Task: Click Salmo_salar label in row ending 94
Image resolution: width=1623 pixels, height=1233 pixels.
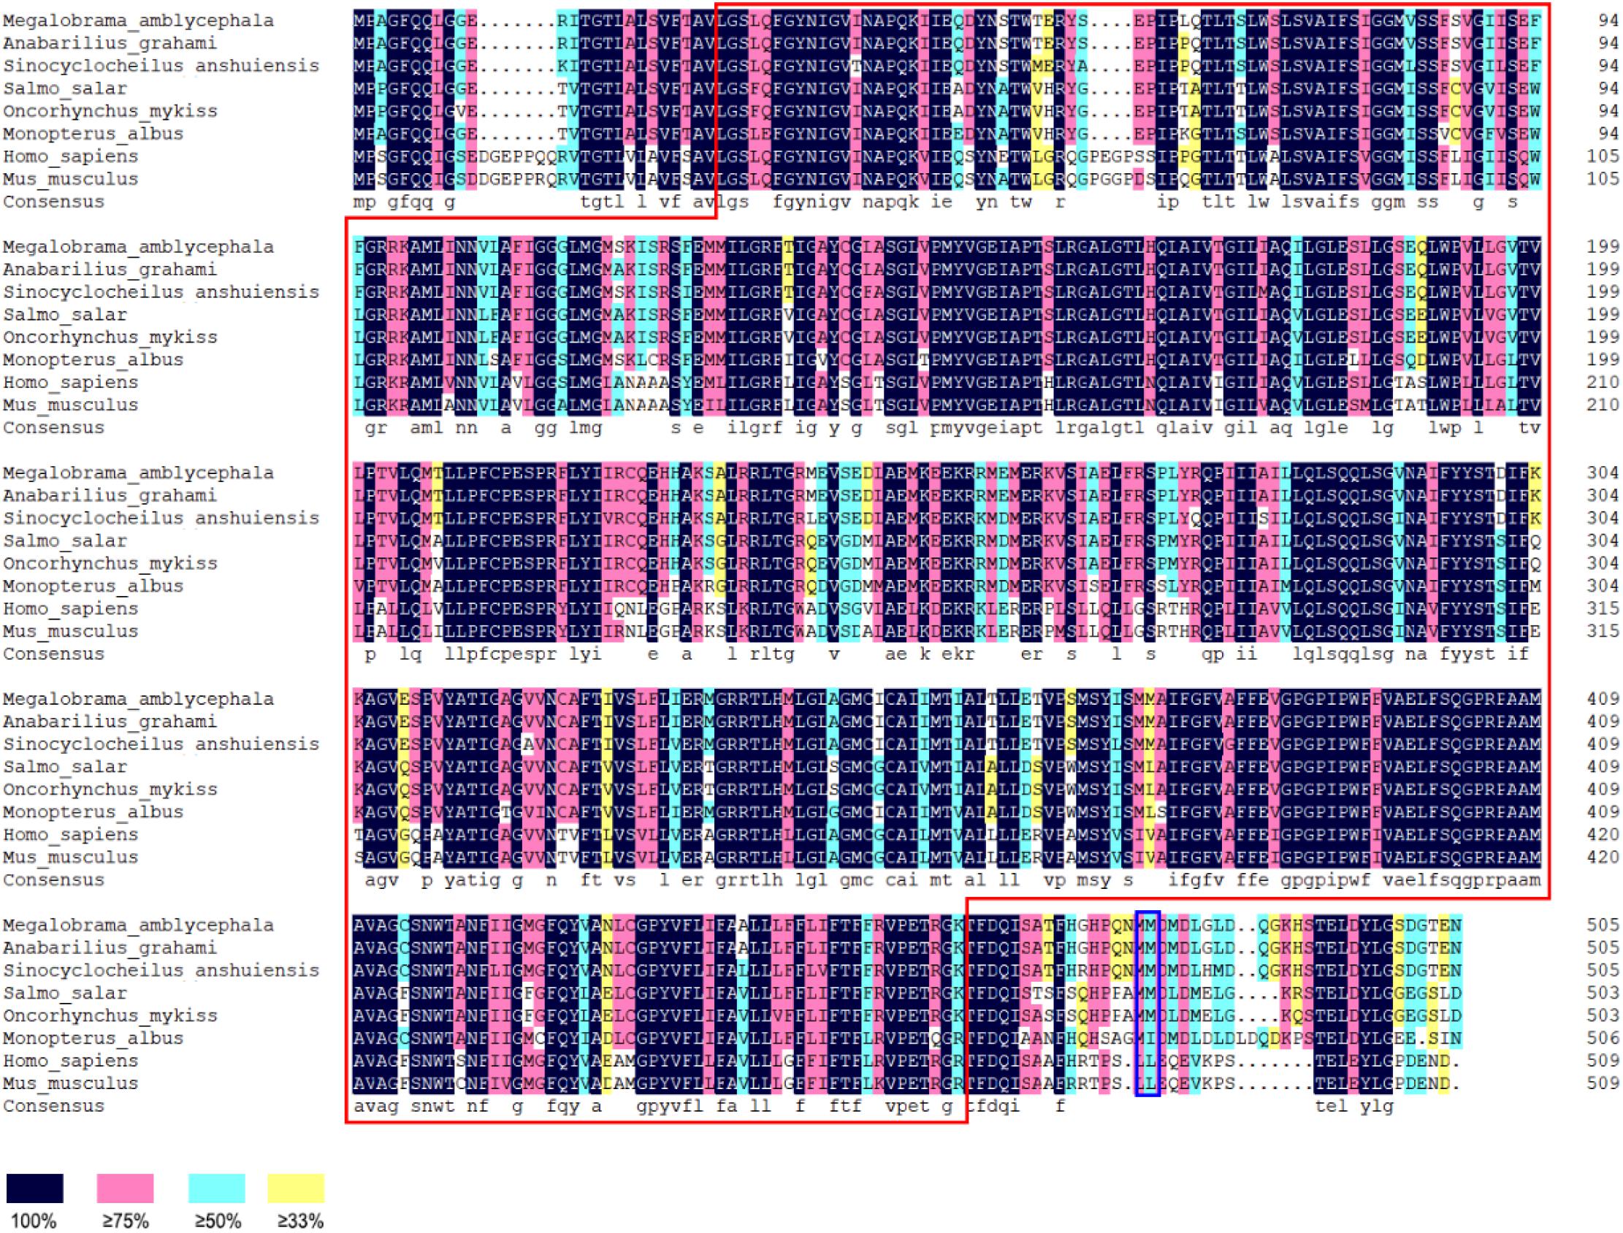Action: point(64,89)
